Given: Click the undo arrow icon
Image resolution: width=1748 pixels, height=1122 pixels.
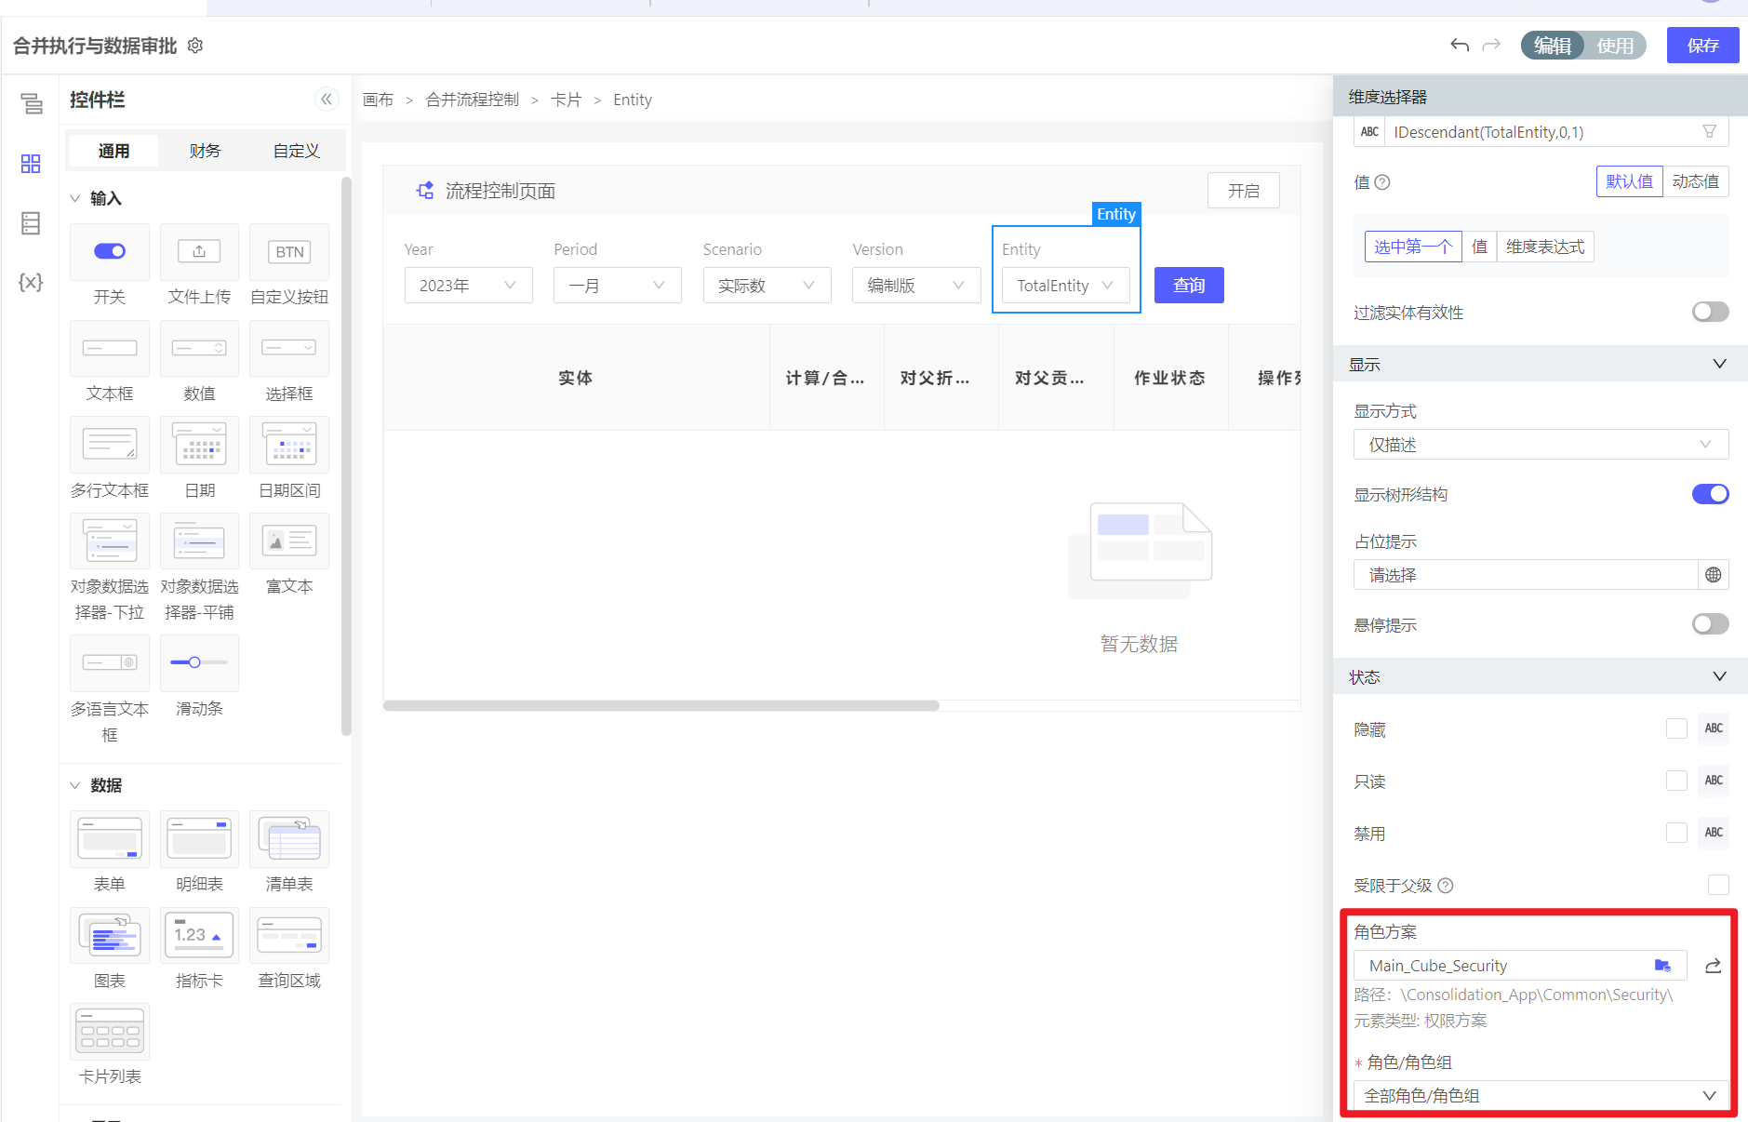Looking at the screenshot, I should [x=1460, y=46].
